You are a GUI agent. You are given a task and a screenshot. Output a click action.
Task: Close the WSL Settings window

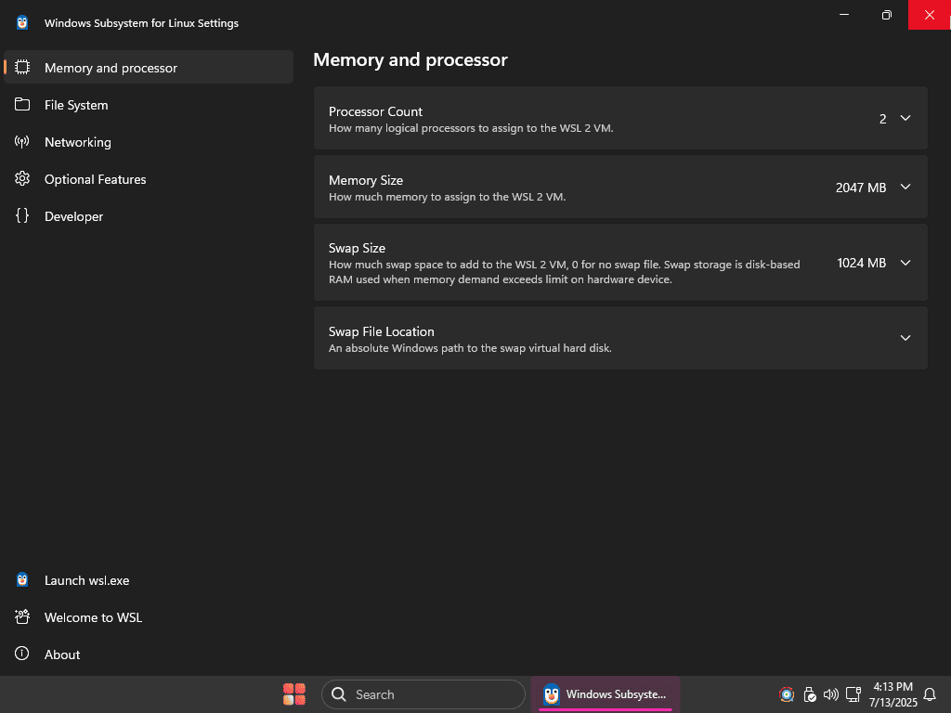tap(929, 15)
